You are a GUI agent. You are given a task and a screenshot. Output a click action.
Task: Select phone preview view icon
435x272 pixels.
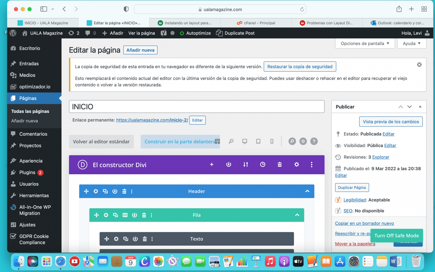pos(272,141)
